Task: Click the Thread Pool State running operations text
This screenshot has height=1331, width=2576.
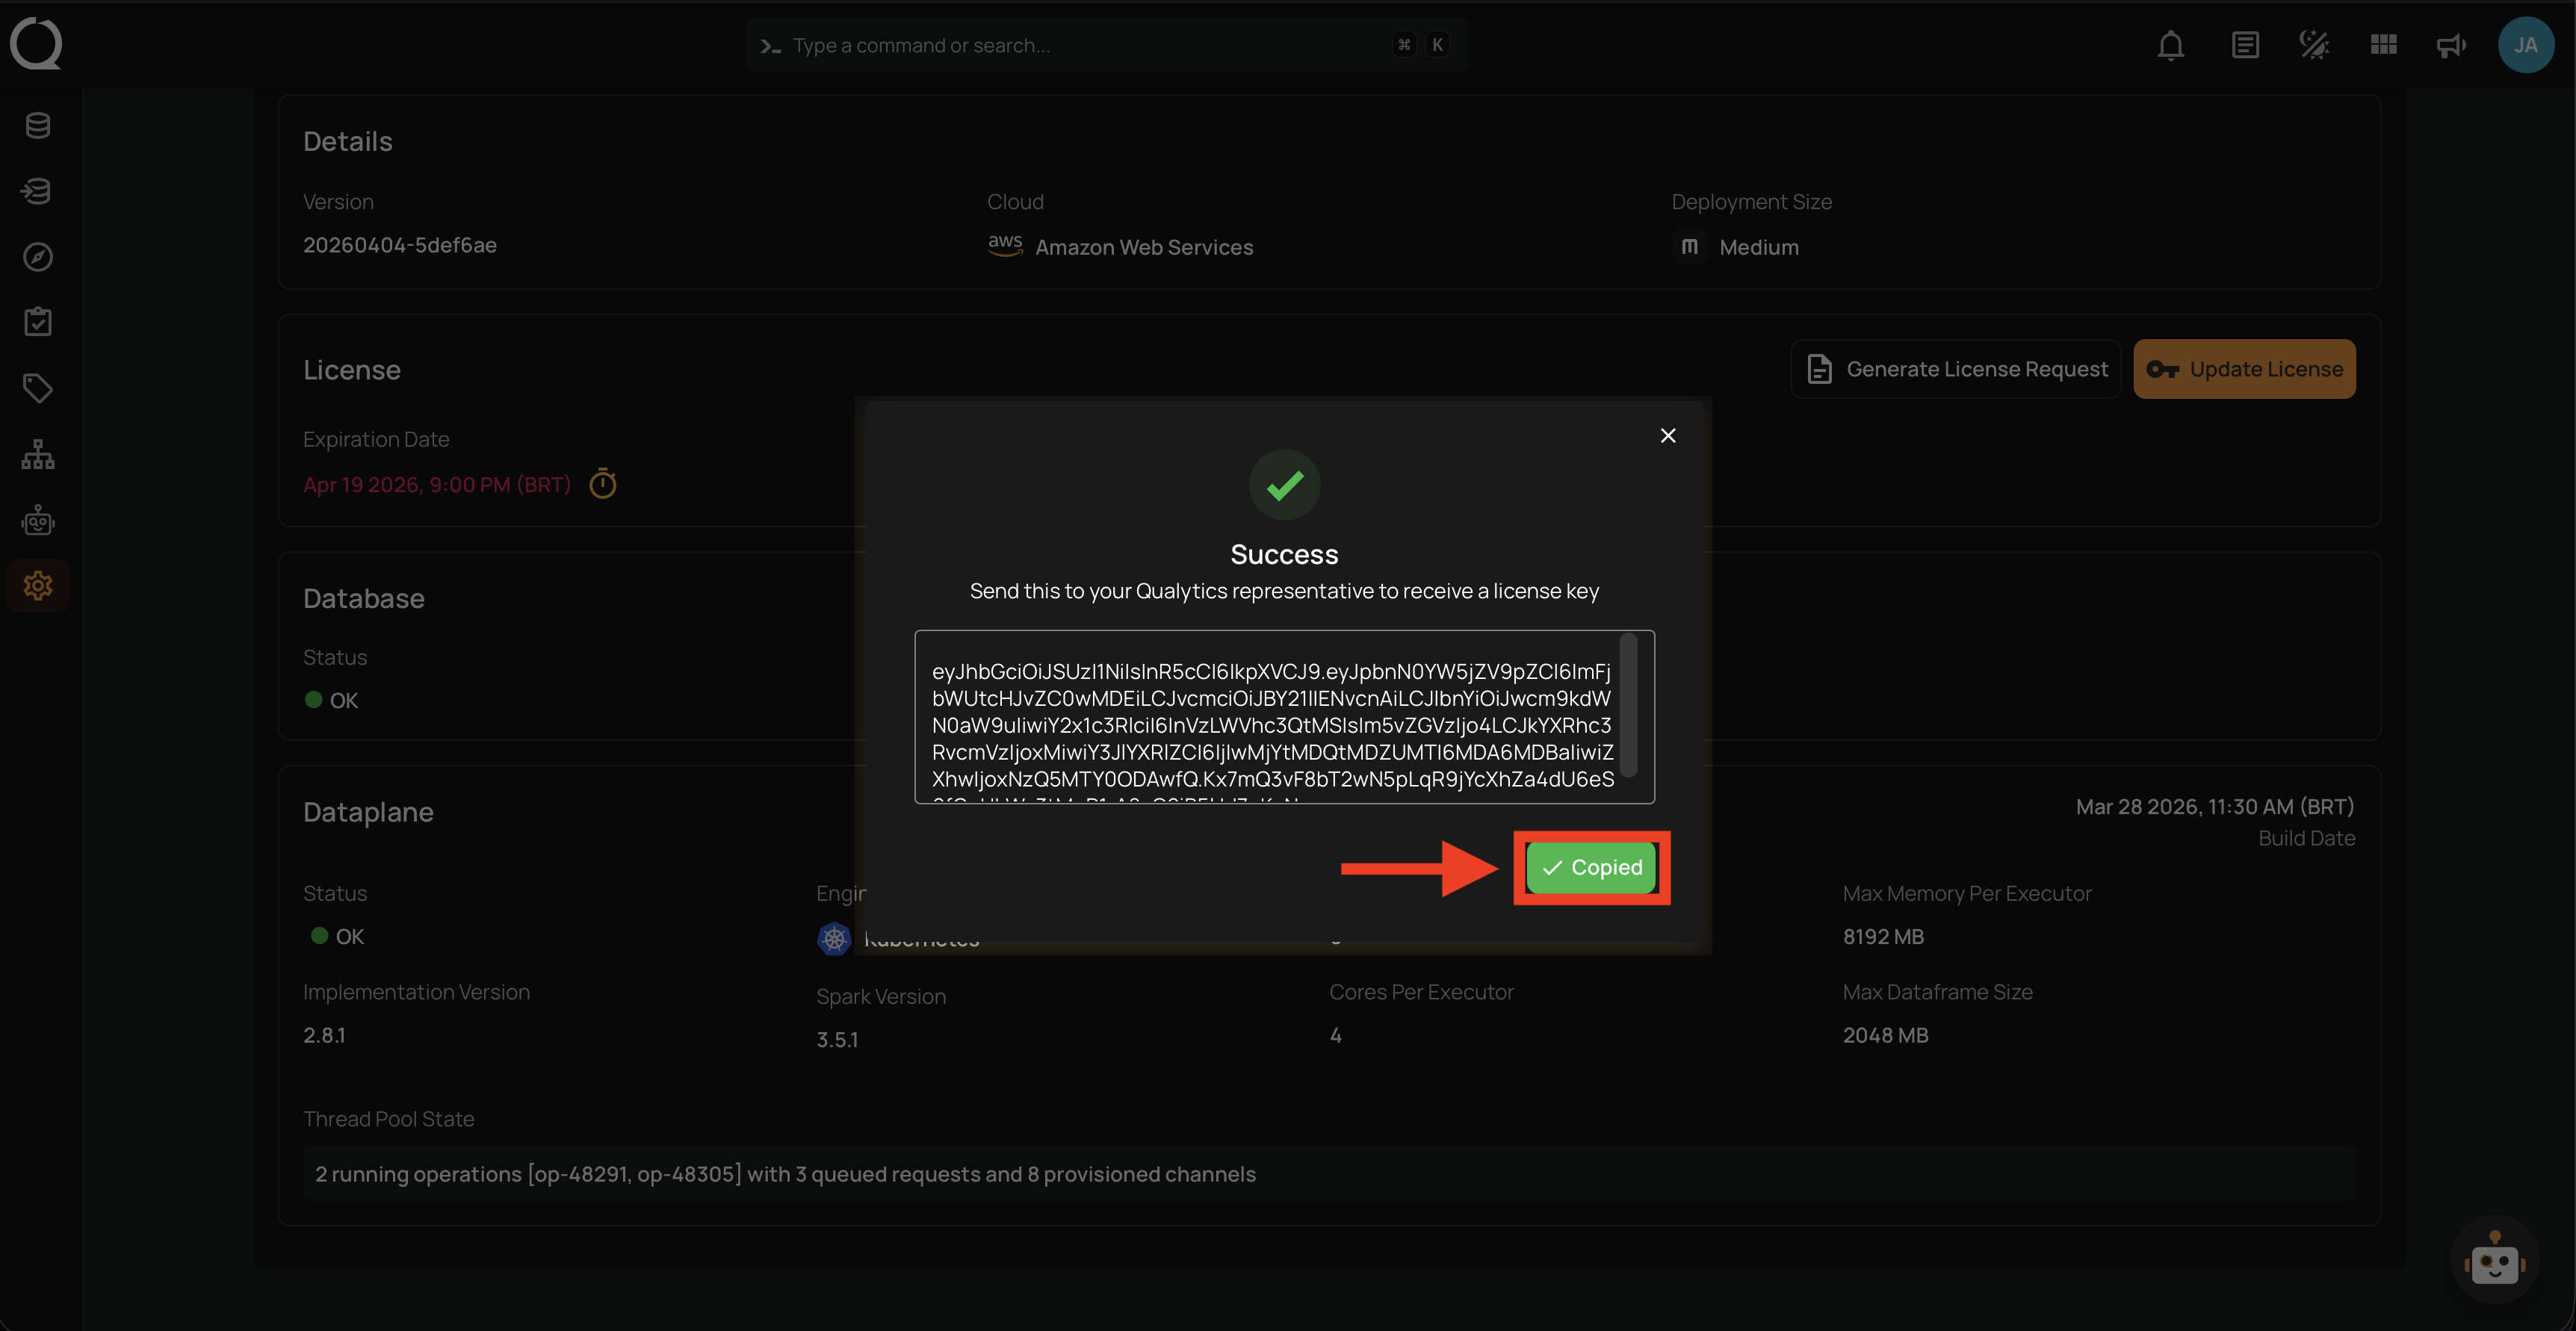Action: click(x=785, y=1174)
